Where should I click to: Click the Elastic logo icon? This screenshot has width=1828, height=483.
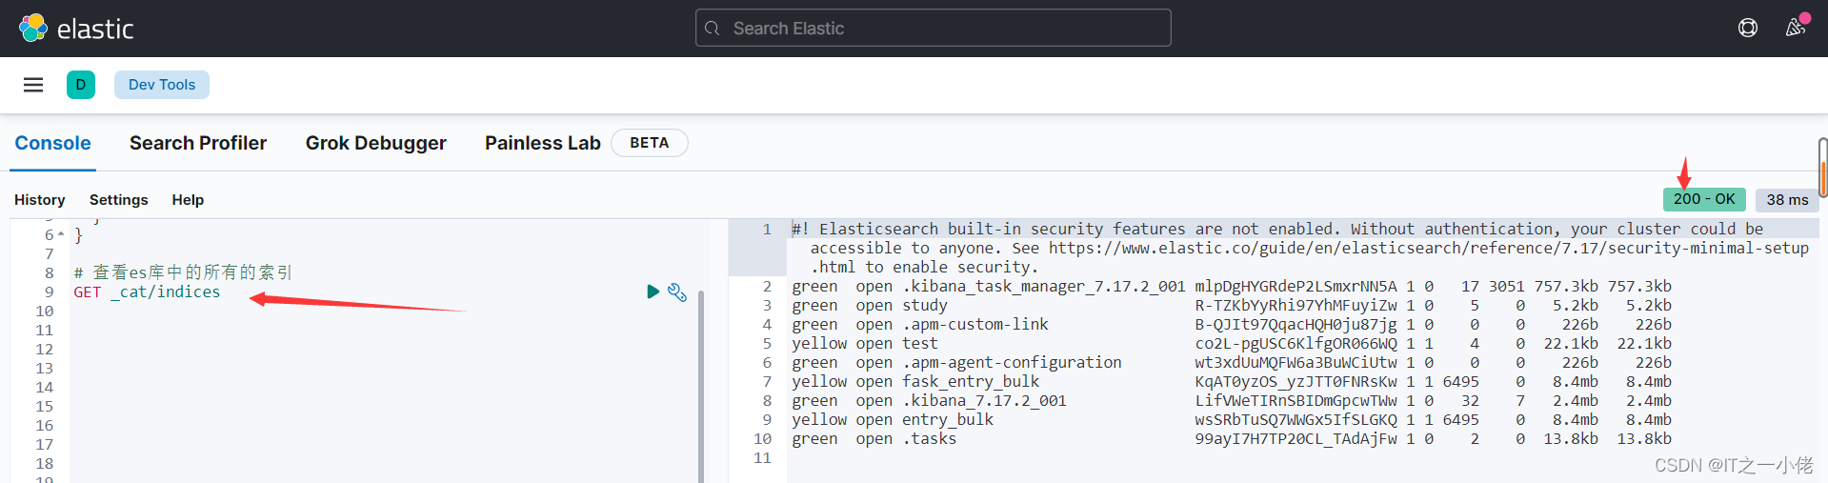coord(33,29)
